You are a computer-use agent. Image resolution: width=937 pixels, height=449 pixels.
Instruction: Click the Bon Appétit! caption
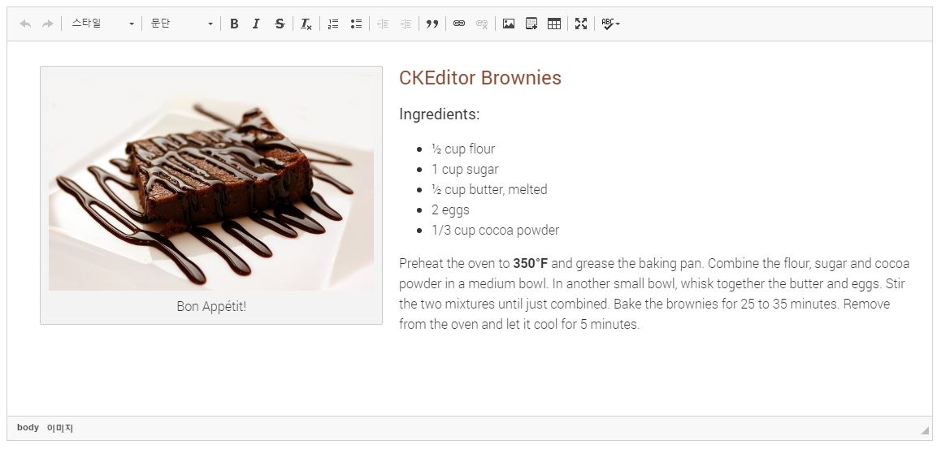211,306
